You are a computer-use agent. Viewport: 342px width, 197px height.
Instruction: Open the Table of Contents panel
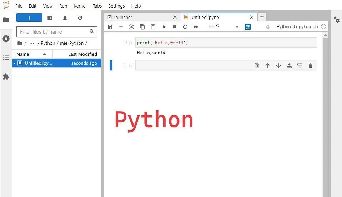click(x=6, y=58)
